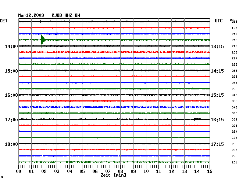Screen dimensions: 239x181
Task: Click the DC value 333
Action: tap(235, 101)
